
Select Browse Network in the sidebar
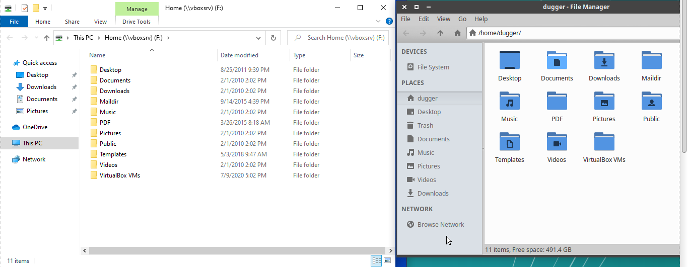tap(440, 225)
